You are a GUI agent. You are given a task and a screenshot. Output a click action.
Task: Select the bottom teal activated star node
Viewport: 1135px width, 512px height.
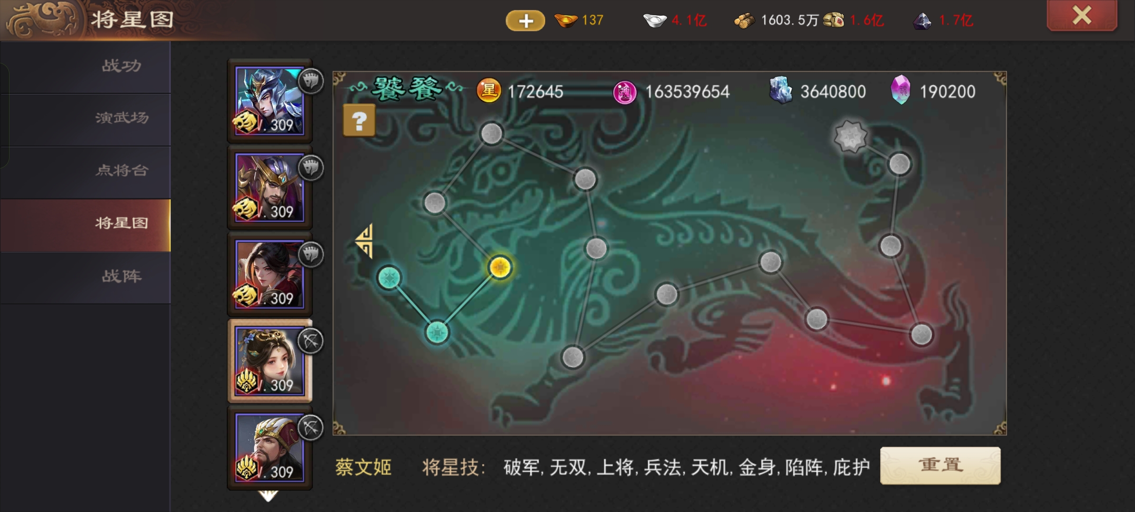click(x=437, y=332)
